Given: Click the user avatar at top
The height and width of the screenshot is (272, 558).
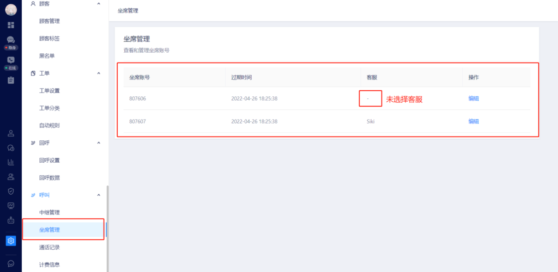Looking at the screenshot, I should (11, 10).
